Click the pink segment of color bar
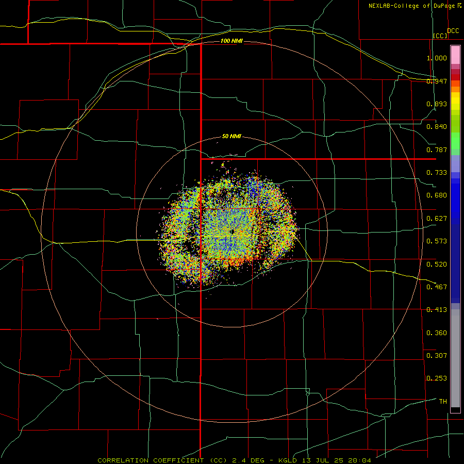The height and width of the screenshot is (464, 464). tap(455, 55)
